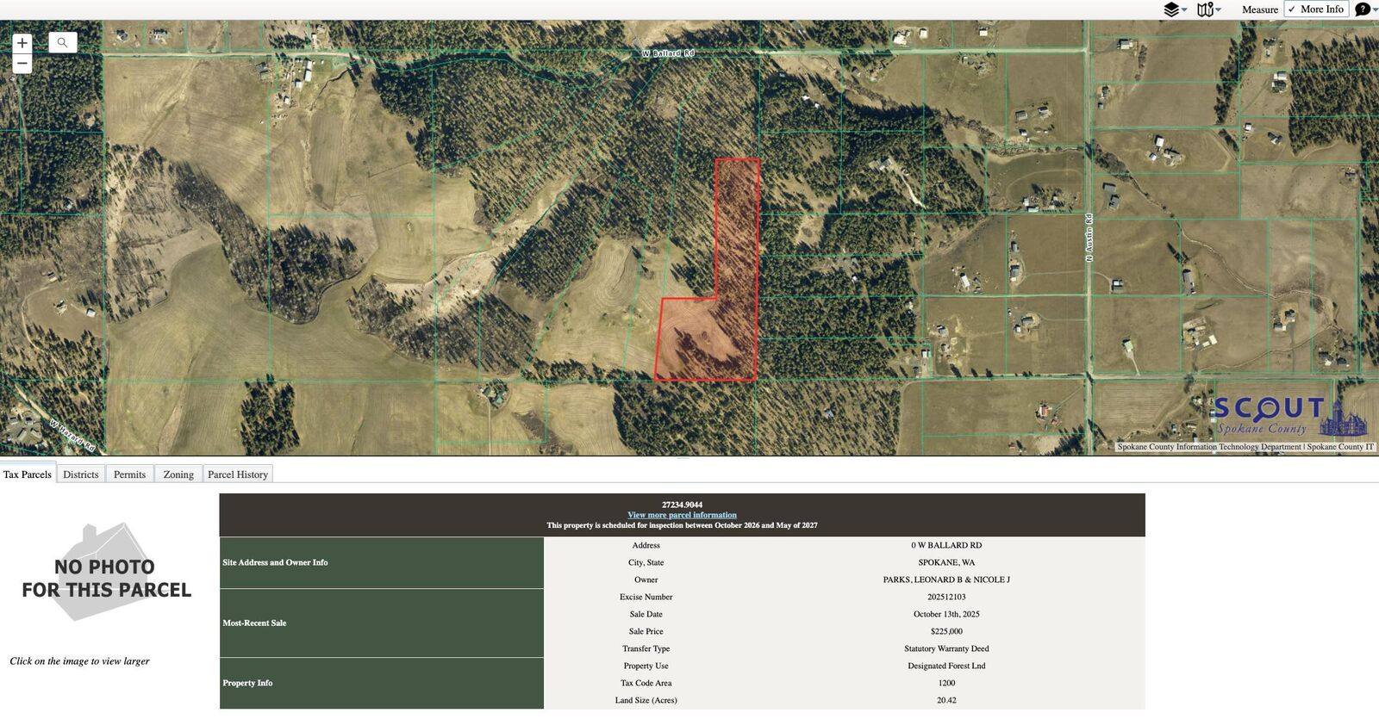Activate the Measure tool

(x=1260, y=9)
